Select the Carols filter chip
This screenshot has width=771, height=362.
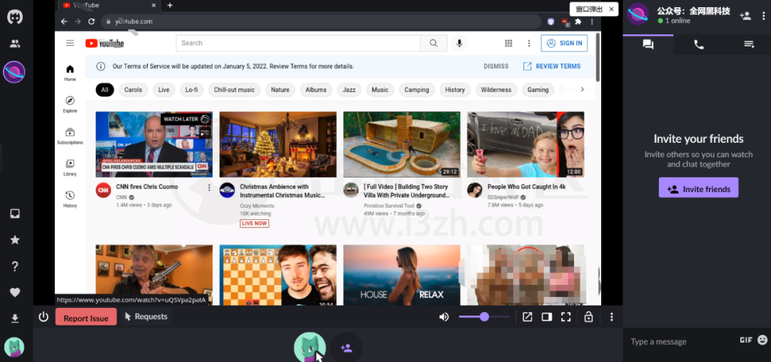click(133, 90)
